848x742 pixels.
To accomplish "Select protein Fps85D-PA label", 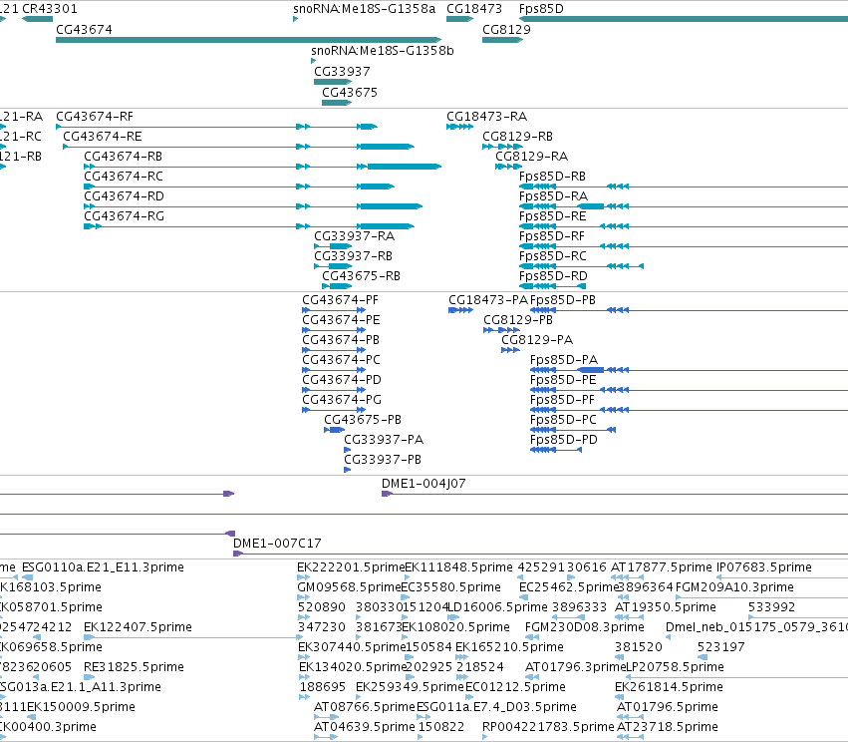I will 564,360.
